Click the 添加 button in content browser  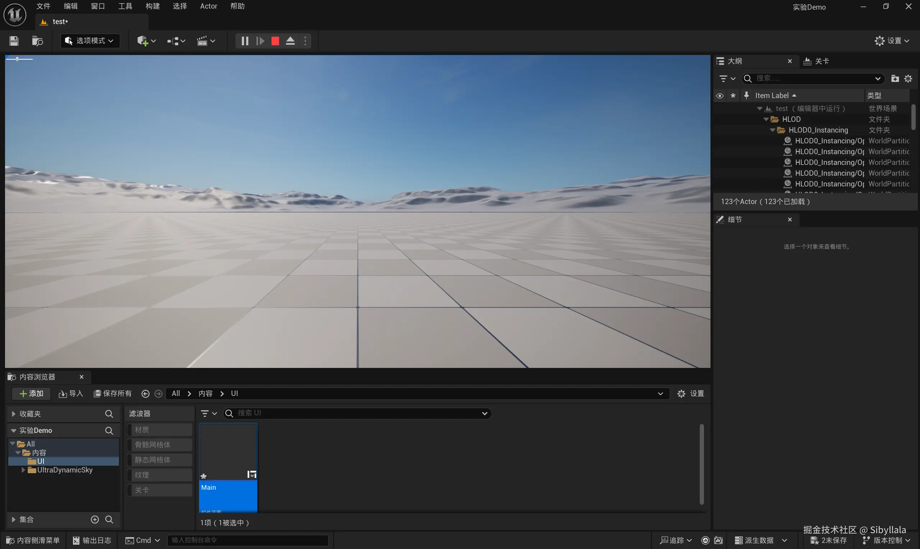coord(31,394)
